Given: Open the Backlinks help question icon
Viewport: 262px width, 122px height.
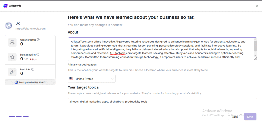Looking at the screenshot, I should pyautogui.click(x=33, y=69).
